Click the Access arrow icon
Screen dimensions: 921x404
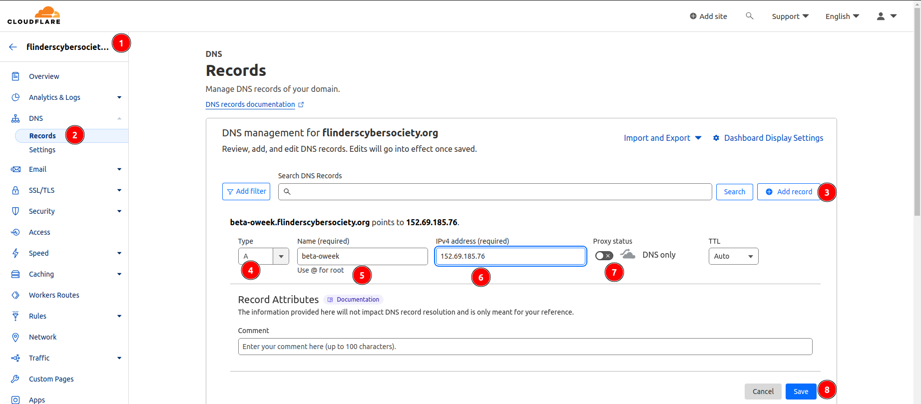tap(15, 232)
